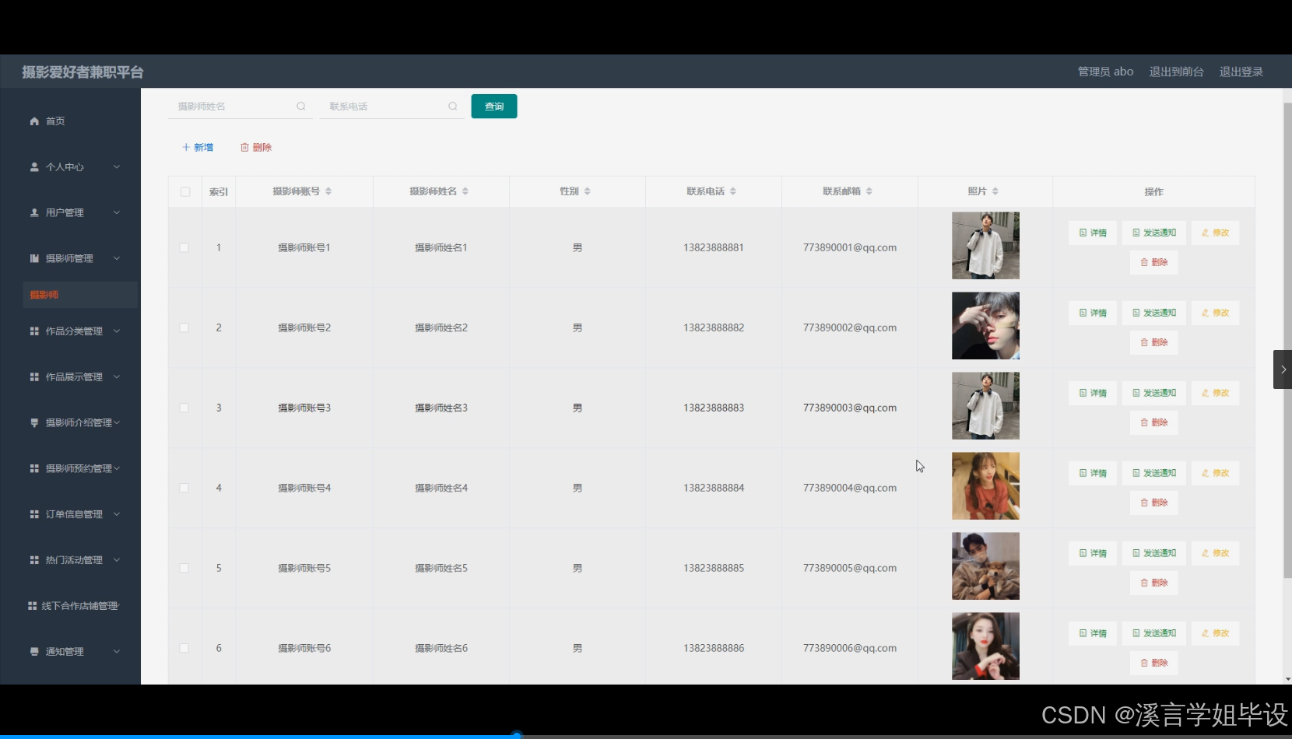Click the video progress bar at bottom

coord(646,735)
